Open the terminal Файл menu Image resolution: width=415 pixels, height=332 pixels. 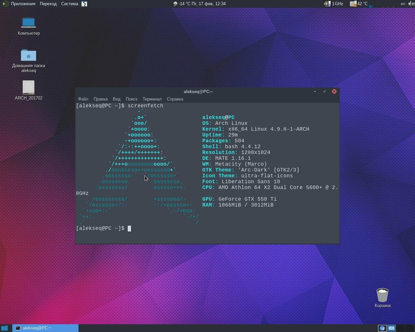point(83,99)
